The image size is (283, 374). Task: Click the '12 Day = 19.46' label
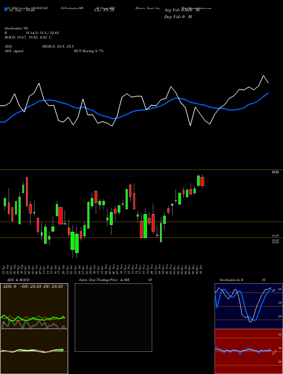pyautogui.click(x=22, y=10)
